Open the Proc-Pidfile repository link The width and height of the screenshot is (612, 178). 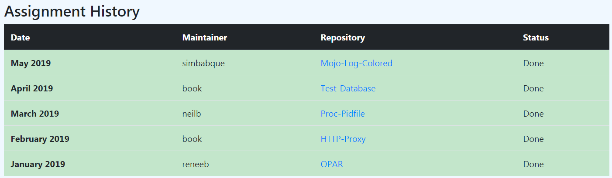pyautogui.click(x=343, y=114)
